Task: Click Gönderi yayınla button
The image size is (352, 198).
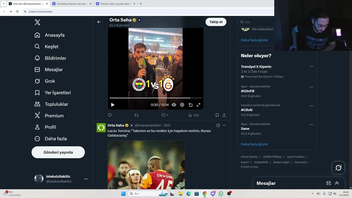Action: [x=58, y=152]
